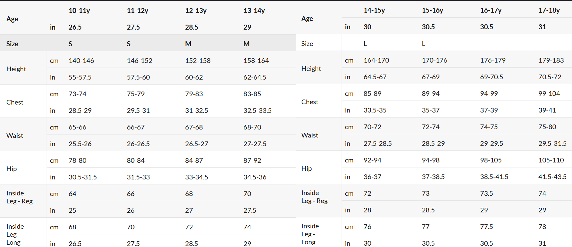The image size is (572, 247).
Task: Select the 65-66 cm waist cell
Action: (x=77, y=127)
